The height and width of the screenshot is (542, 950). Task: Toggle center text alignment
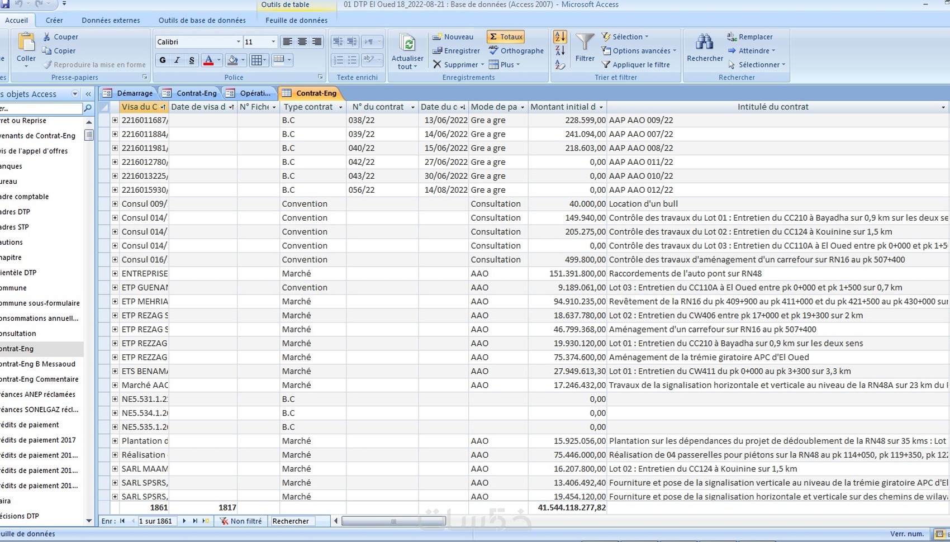302,42
